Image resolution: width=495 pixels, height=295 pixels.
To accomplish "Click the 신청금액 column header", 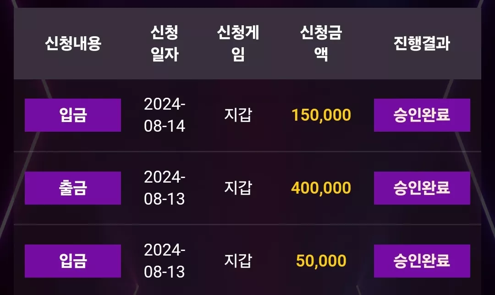I will 321,43.
